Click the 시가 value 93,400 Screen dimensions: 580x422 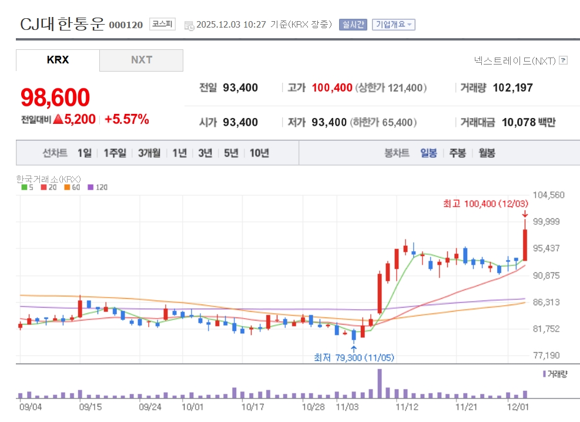[240, 122]
